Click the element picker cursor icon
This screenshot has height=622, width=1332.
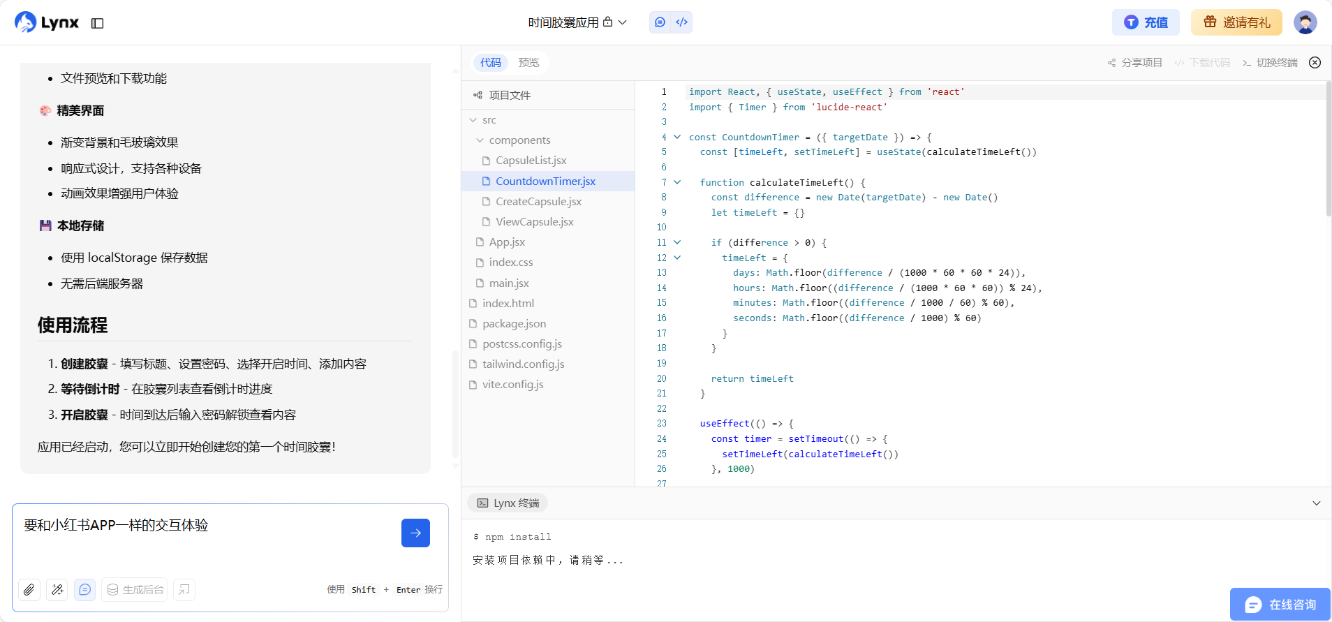(x=184, y=589)
